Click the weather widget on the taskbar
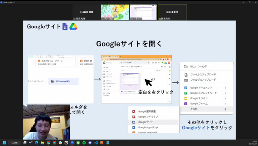258x146 pixels. click(31, 143)
